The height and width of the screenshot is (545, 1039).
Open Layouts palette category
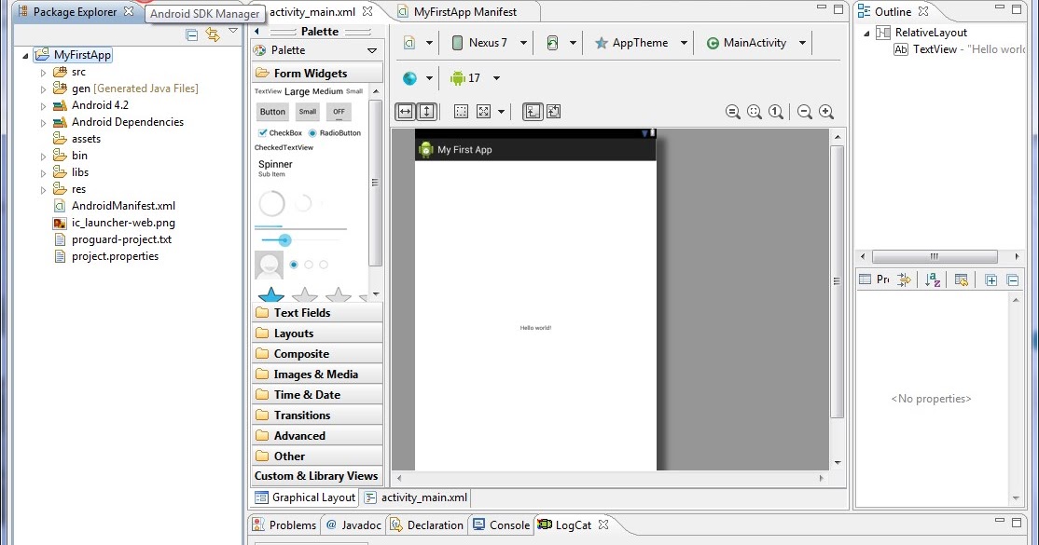(x=317, y=334)
